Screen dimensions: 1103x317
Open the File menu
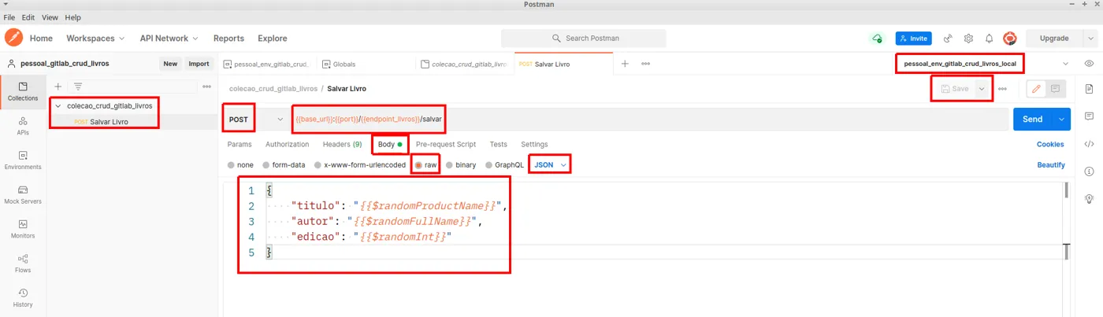pos(9,17)
